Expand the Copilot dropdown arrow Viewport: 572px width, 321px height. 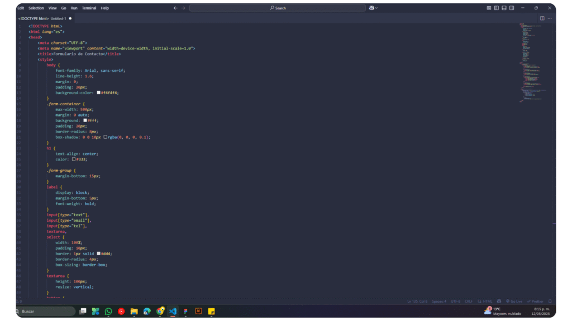[x=376, y=8]
